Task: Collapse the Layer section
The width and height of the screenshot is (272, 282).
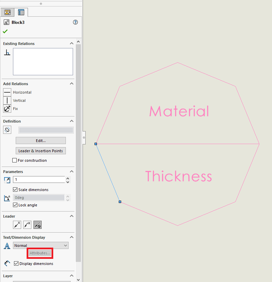Action: [x=72, y=276]
